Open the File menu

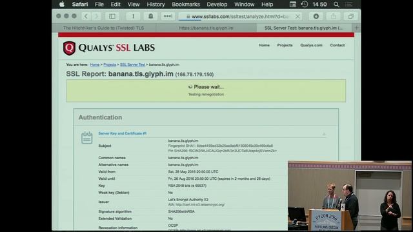(x=99, y=5)
